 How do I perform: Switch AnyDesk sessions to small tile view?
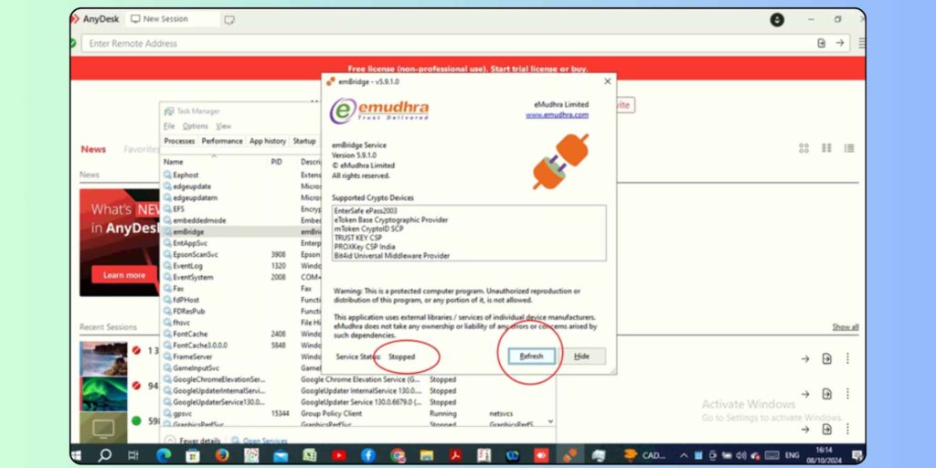point(826,148)
